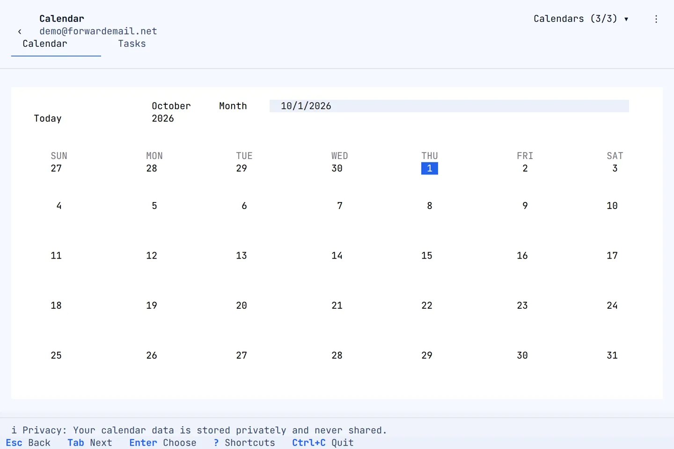Switch to the Tasks tab
Screen dimensions: 674x449
tap(132, 43)
